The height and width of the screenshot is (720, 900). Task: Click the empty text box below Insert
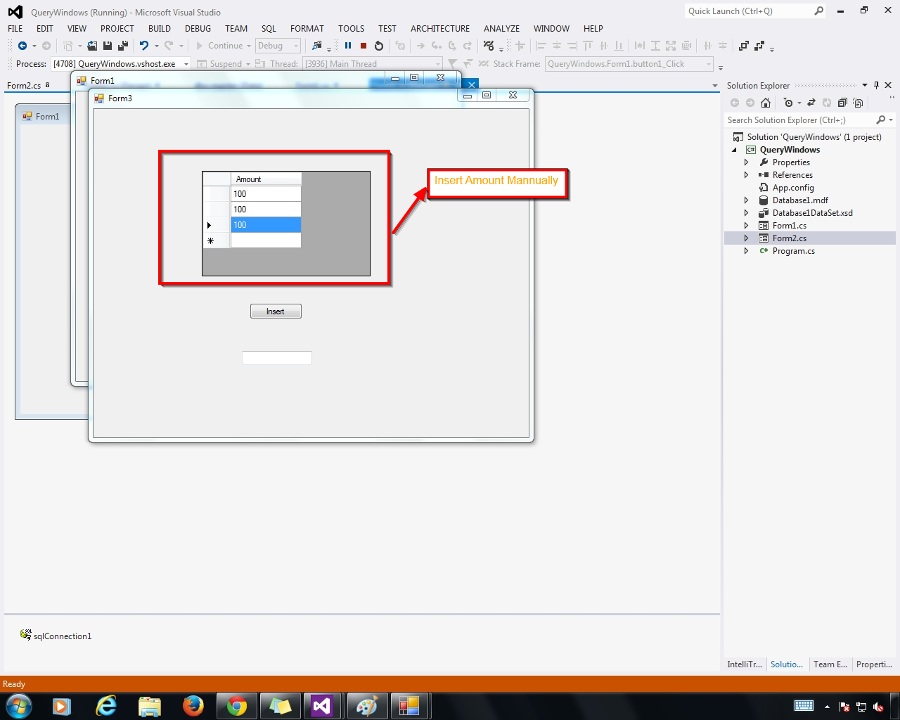(x=276, y=357)
